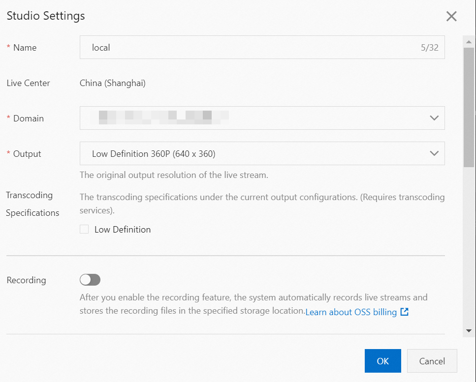Expand the Output resolution dropdown chevron
Viewport: 476px width, 382px height.
(x=434, y=153)
